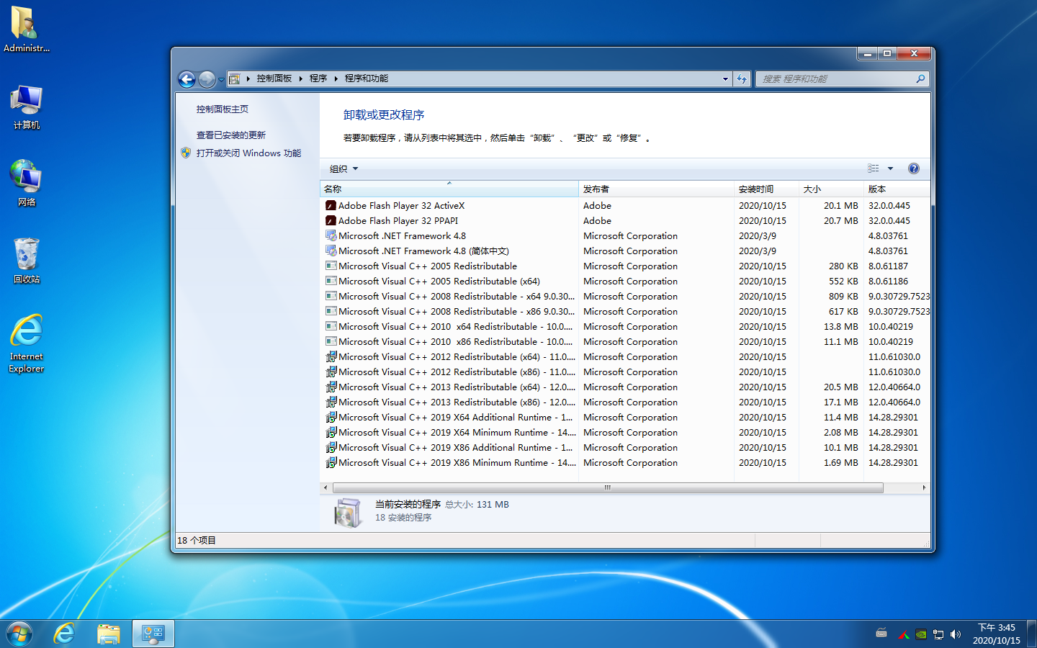Click the search magnifier icon

click(920, 79)
